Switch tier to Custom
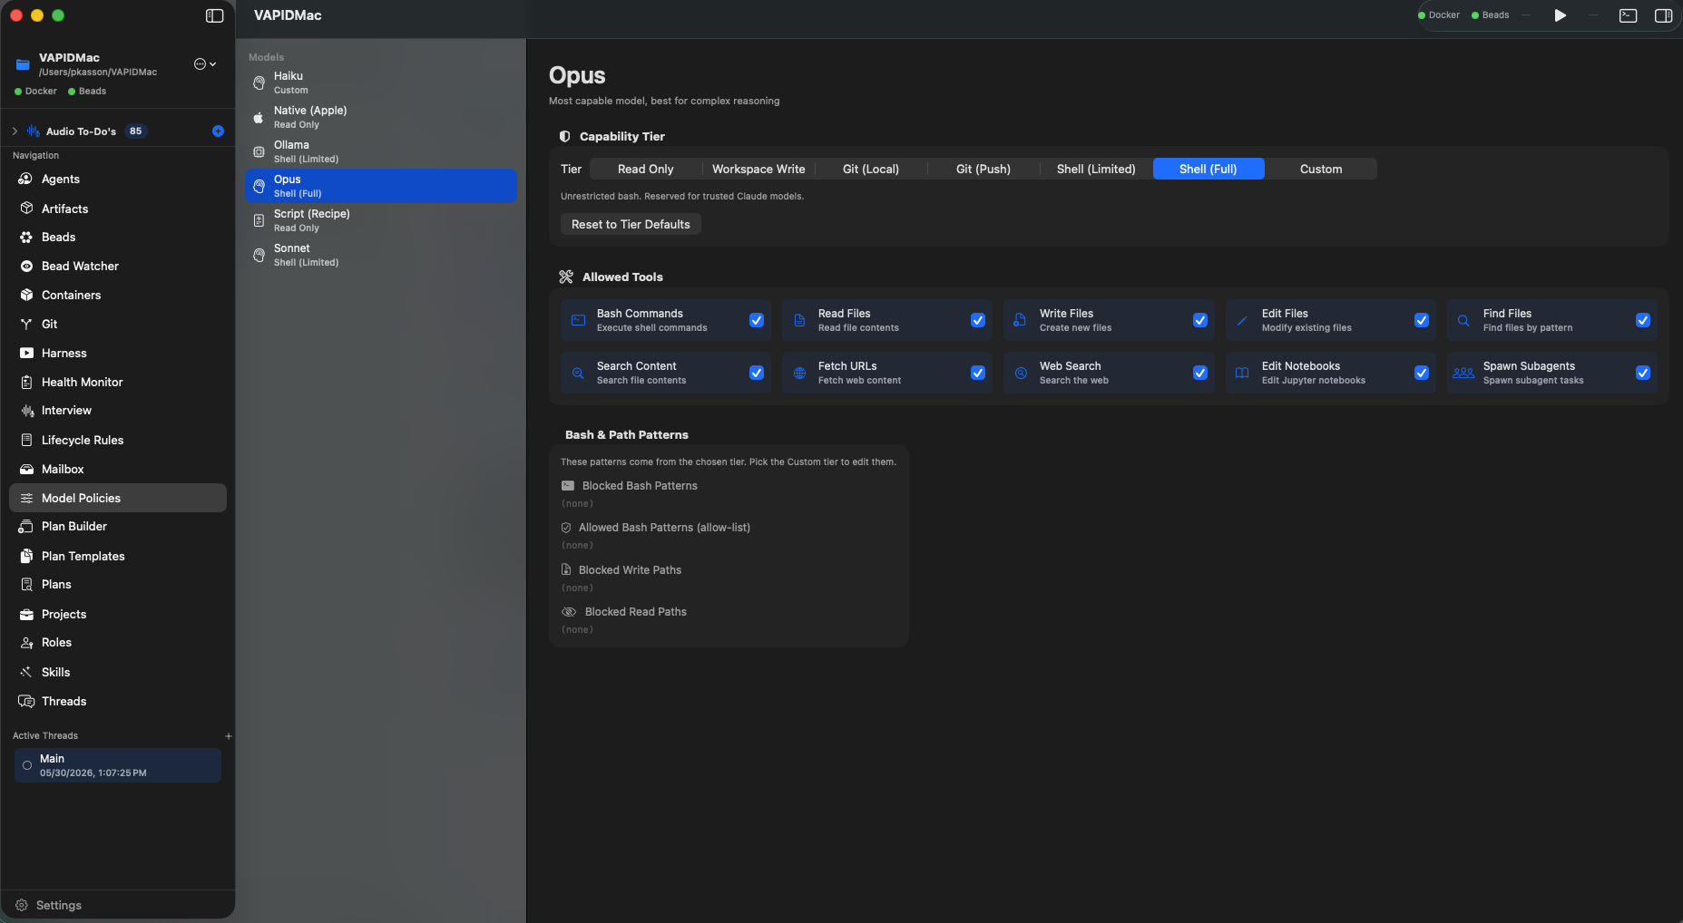The image size is (1683, 923). [1321, 169]
